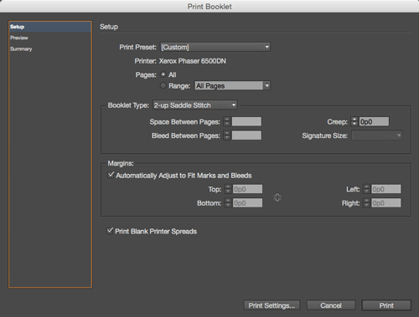Click the Top margin stepper
The image size is (419, 317).
(228, 189)
